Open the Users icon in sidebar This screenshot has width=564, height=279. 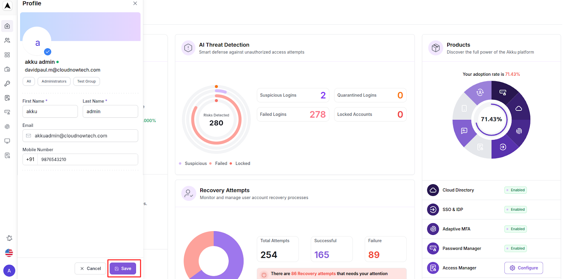coord(7,41)
